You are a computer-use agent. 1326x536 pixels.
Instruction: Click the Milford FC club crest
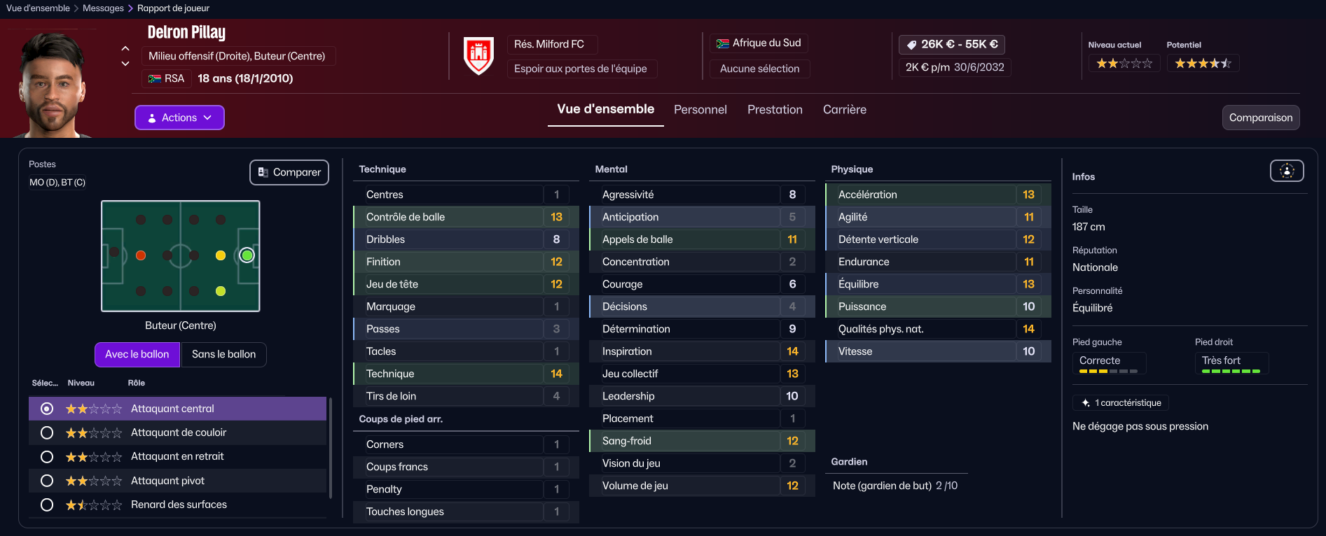click(479, 55)
